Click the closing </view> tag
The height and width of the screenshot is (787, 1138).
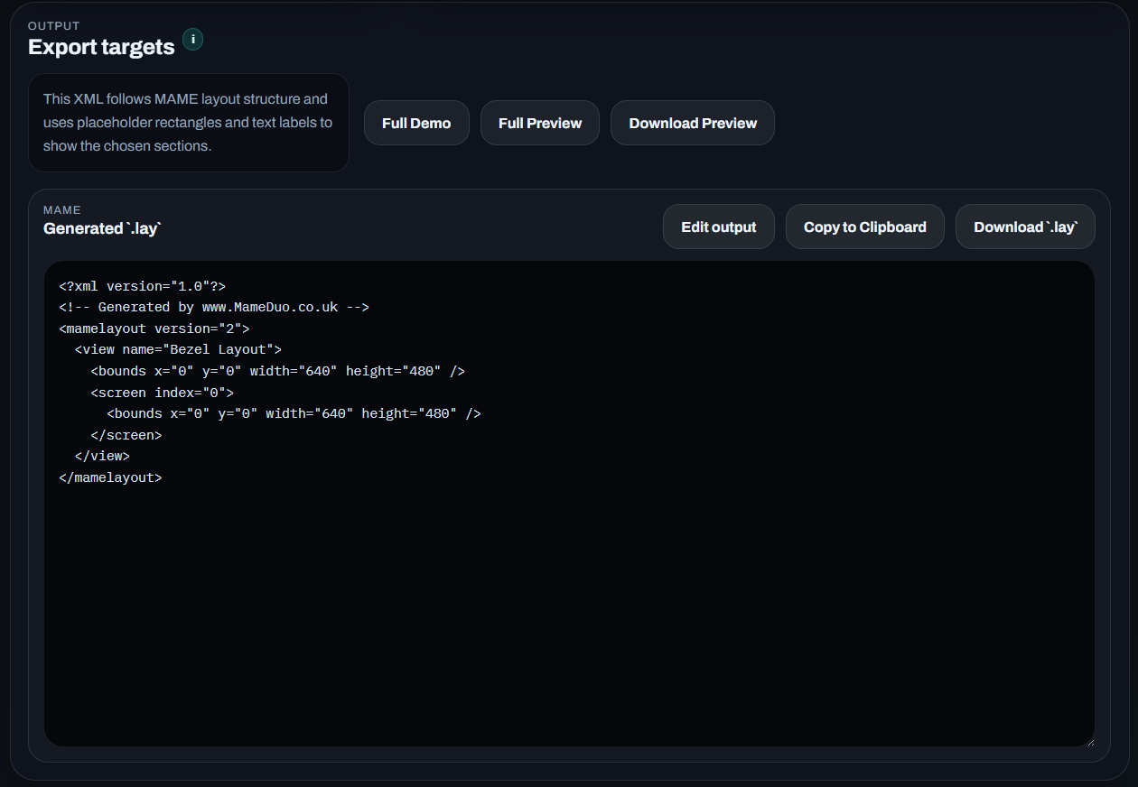[x=103, y=456]
